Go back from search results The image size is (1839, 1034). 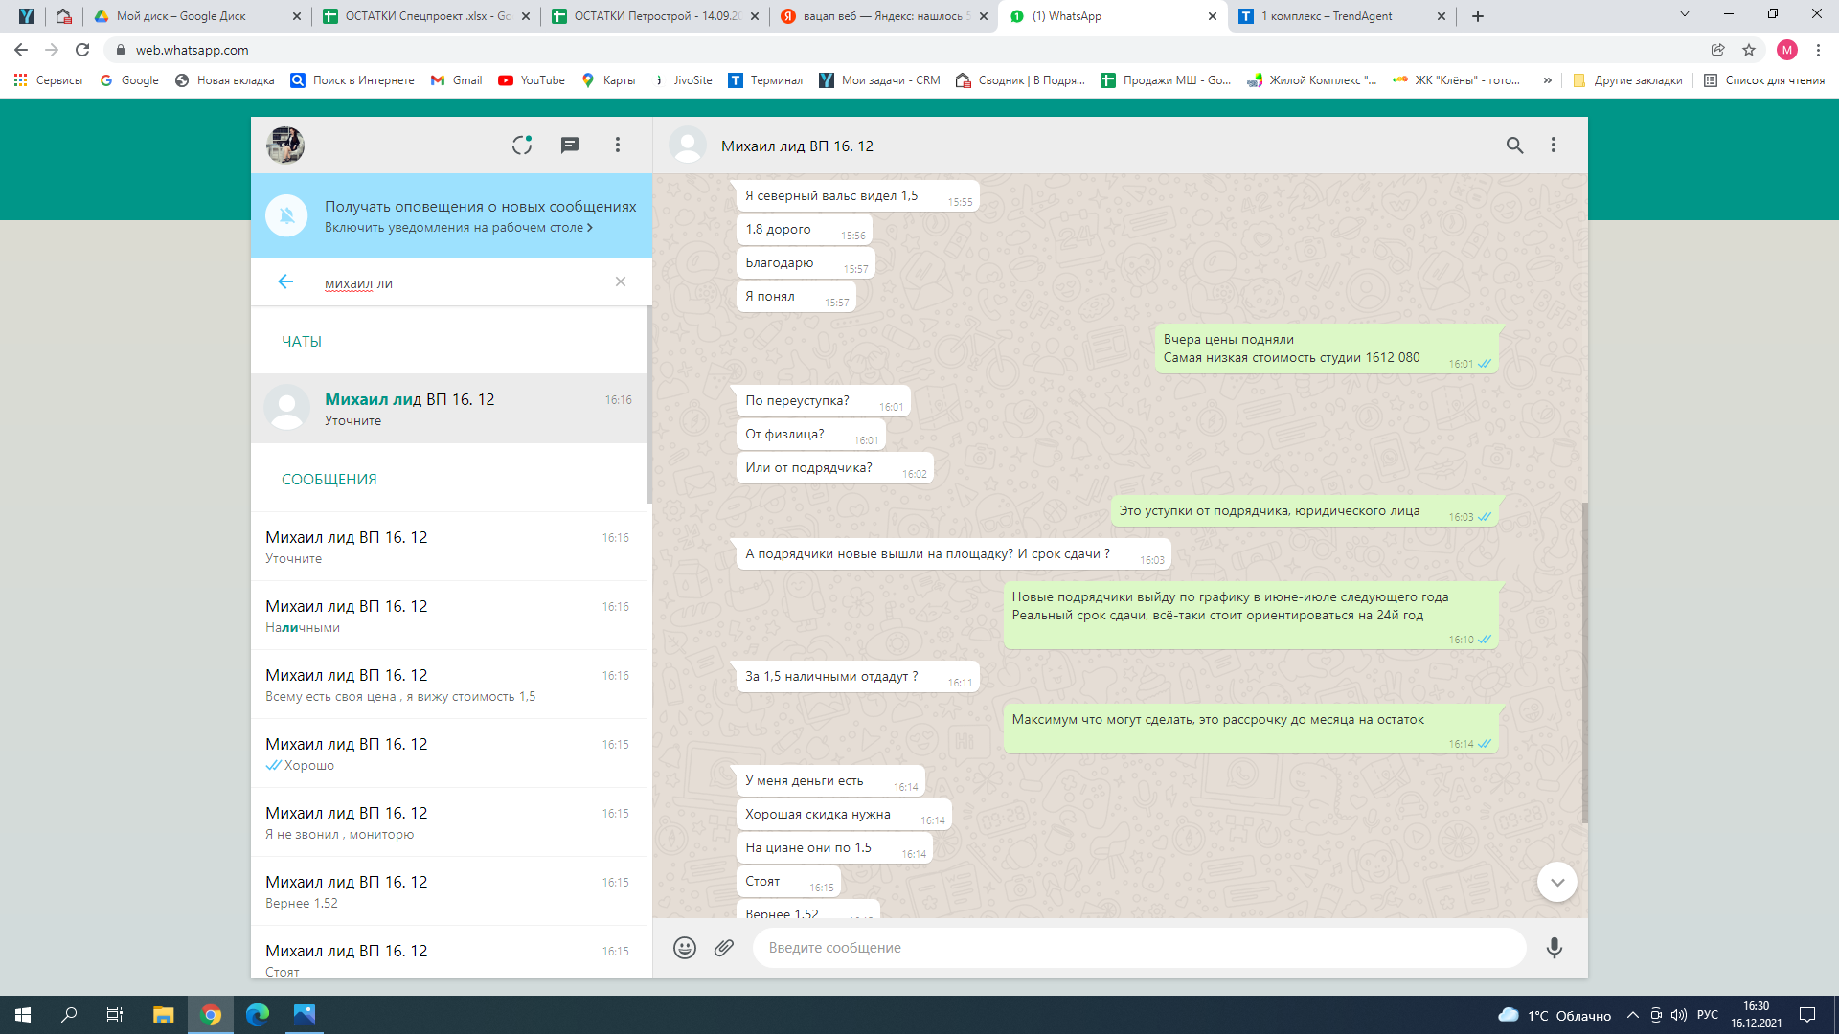[x=285, y=281]
